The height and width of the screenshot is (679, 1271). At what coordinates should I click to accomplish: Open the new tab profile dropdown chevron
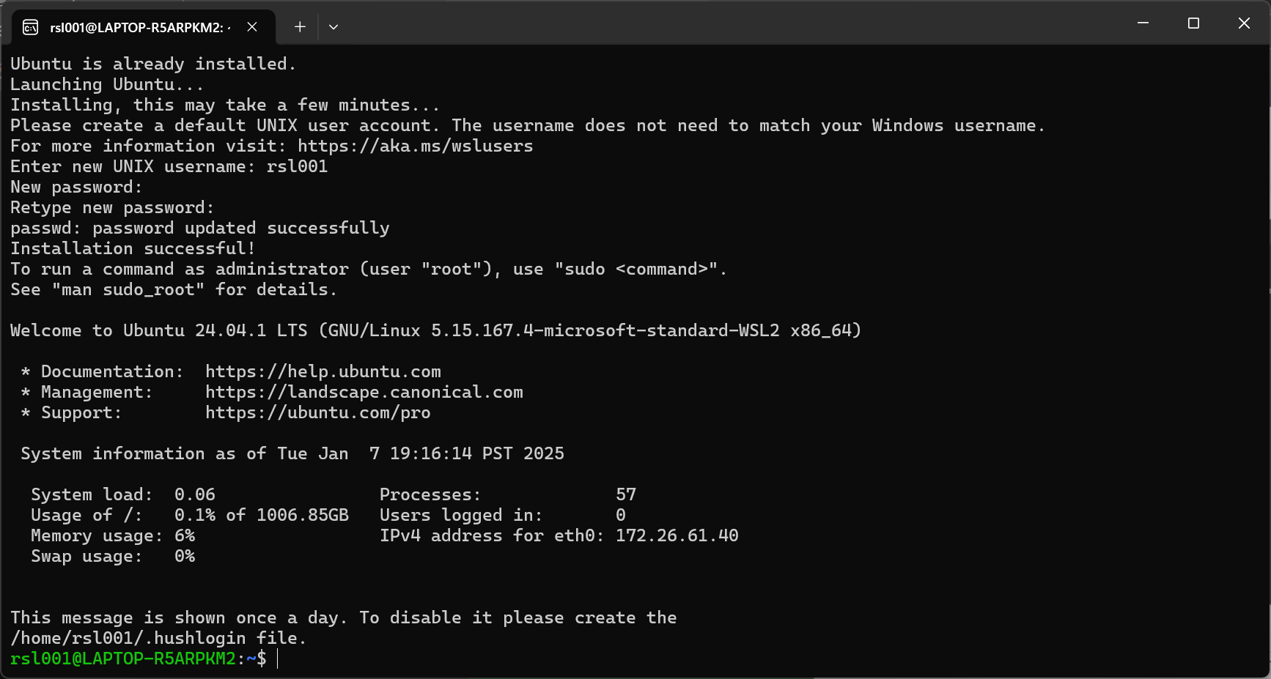click(x=334, y=27)
